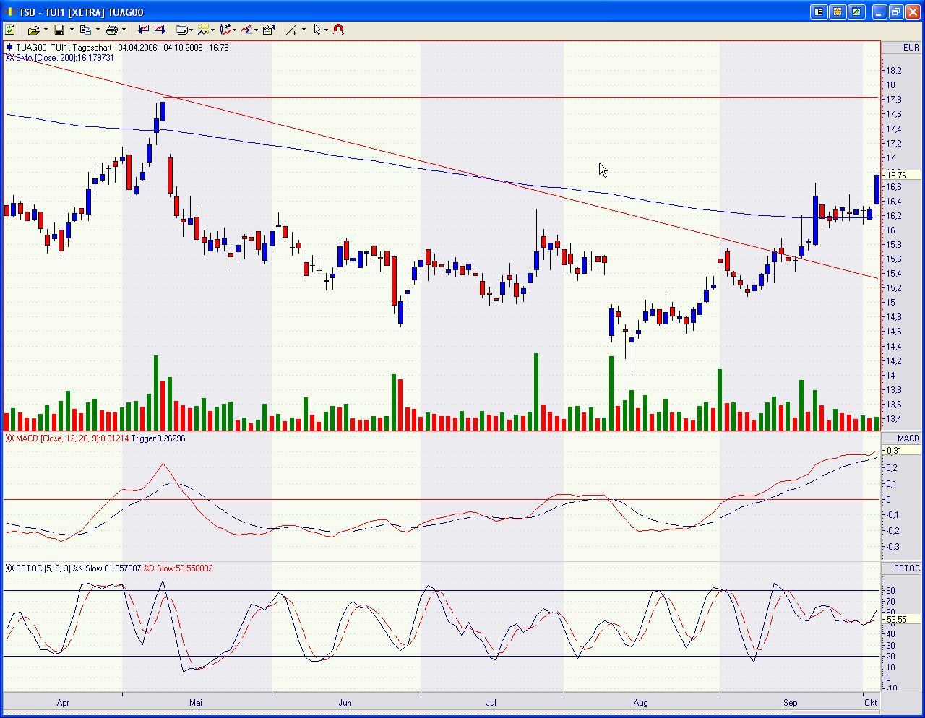Viewport: 925px width, 718px height.
Task: Click the printer icon
Action: pyautogui.click(x=111, y=30)
